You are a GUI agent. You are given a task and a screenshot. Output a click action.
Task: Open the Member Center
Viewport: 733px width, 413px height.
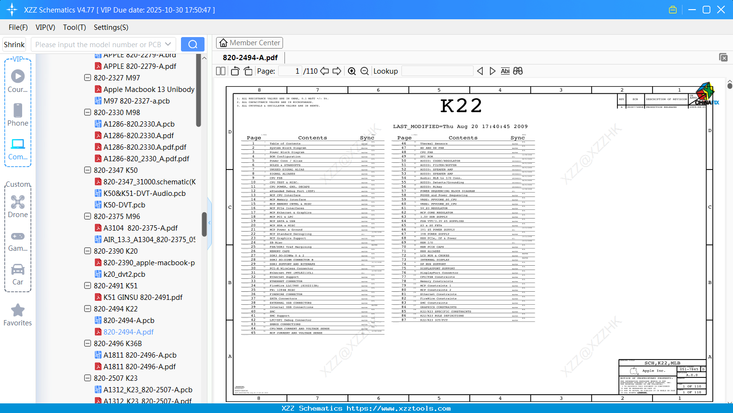[249, 43]
